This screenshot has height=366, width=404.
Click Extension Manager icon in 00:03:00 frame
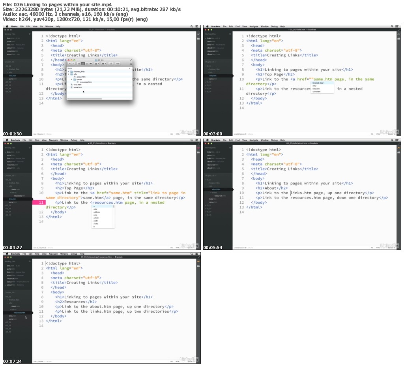[x=398, y=39]
